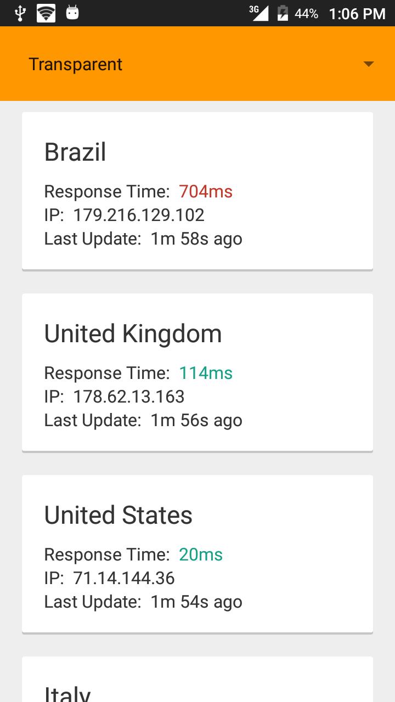Select the 114ms response time value
The width and height of the screenshot is (395, 702).
[206, 373]
